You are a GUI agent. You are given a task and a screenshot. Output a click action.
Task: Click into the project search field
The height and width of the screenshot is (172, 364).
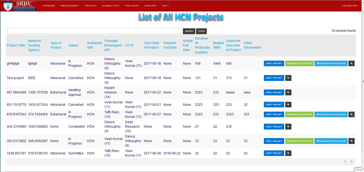tap(95, 31)
